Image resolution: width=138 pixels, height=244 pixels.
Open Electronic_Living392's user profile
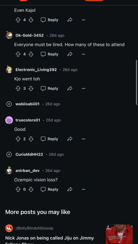[x=36, y=70]
